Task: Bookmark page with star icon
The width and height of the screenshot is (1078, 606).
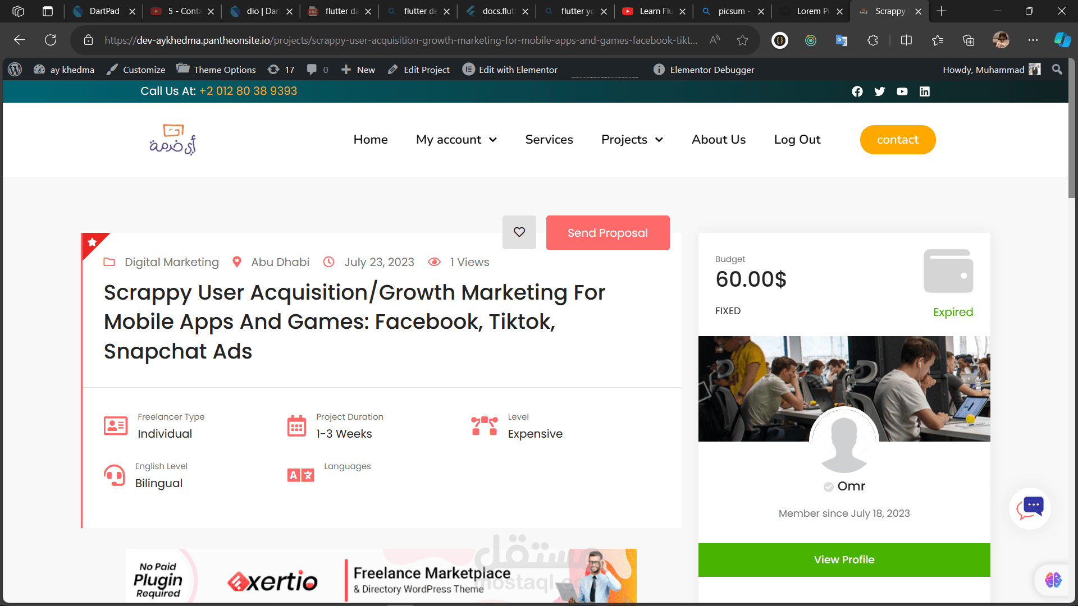Action: coord(742,40)
